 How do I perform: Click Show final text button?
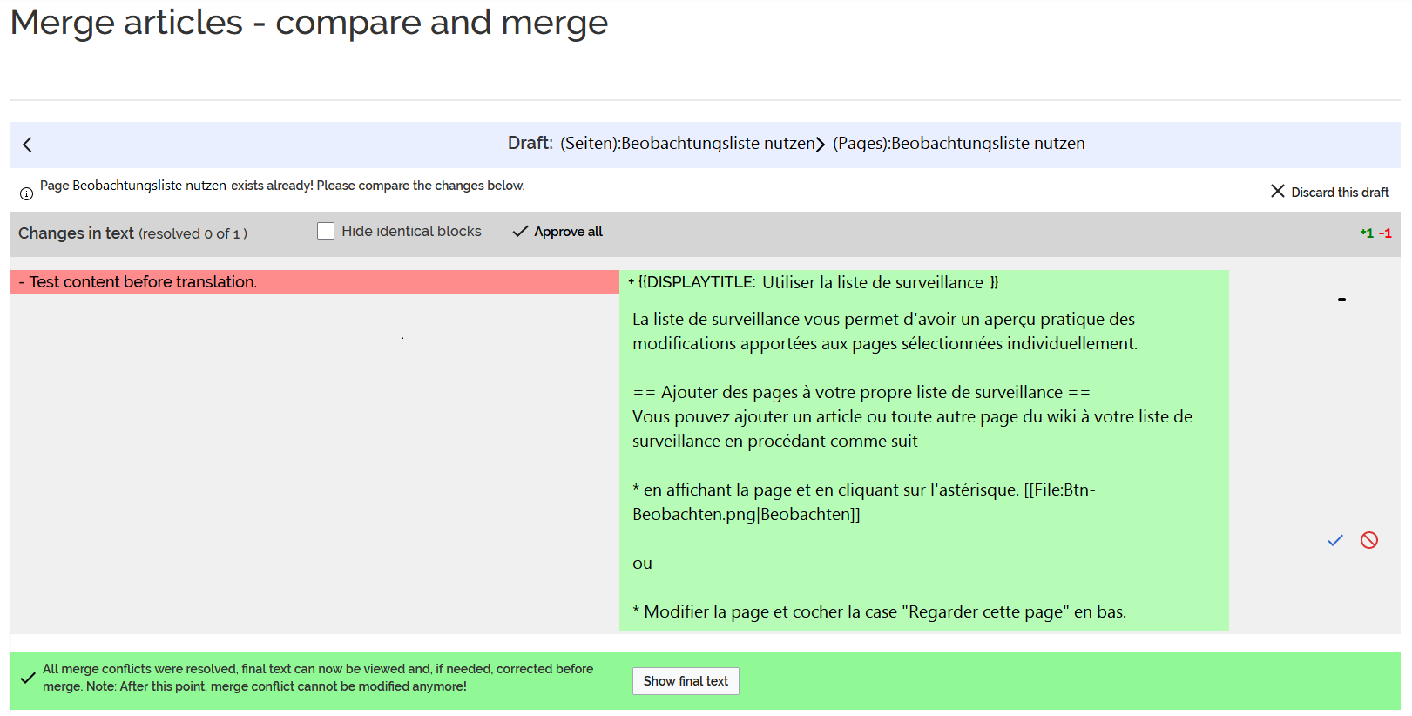(686, 681)
